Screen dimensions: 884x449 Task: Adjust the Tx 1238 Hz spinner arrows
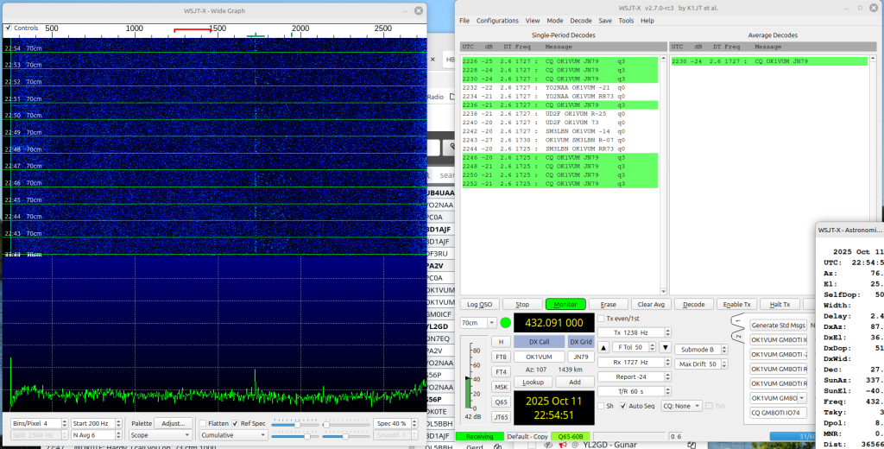click(x=667, y=332)
